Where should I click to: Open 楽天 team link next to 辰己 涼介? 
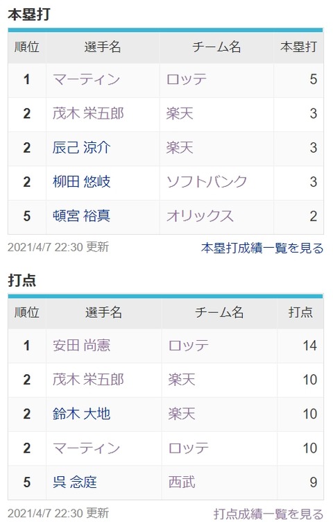pyautogui.click(x=180, y=148)
